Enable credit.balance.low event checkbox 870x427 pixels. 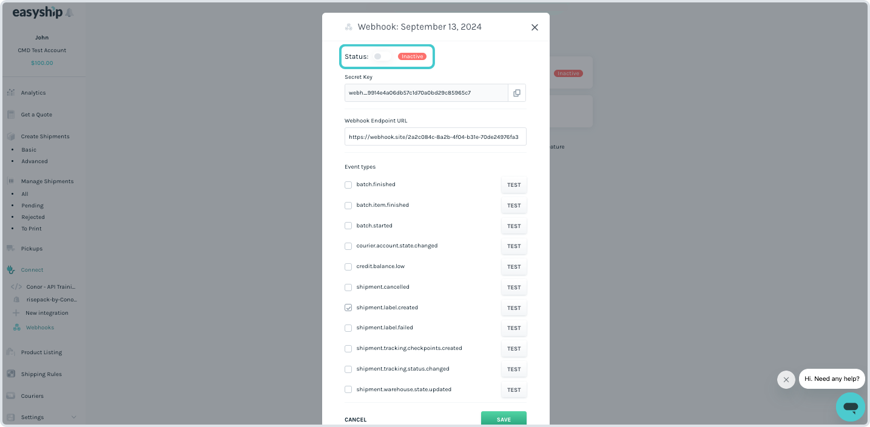click(348, 267)
